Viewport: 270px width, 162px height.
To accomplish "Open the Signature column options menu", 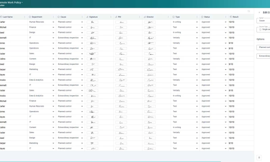I will click(111, 17).
